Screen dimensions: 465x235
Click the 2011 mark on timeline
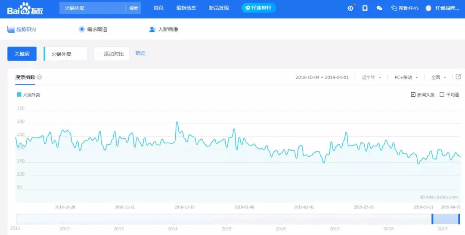coord(15,228)
